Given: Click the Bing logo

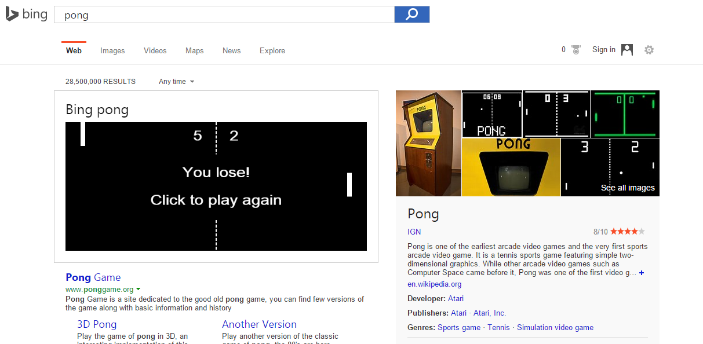Looking at the screenshot, I should coord(27,14).
